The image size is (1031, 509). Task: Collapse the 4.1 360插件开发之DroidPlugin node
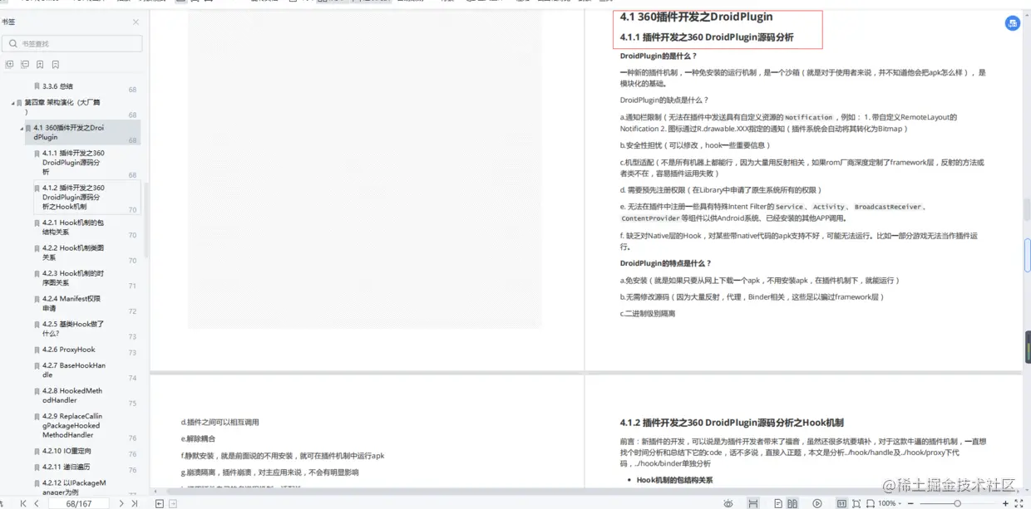22,129
